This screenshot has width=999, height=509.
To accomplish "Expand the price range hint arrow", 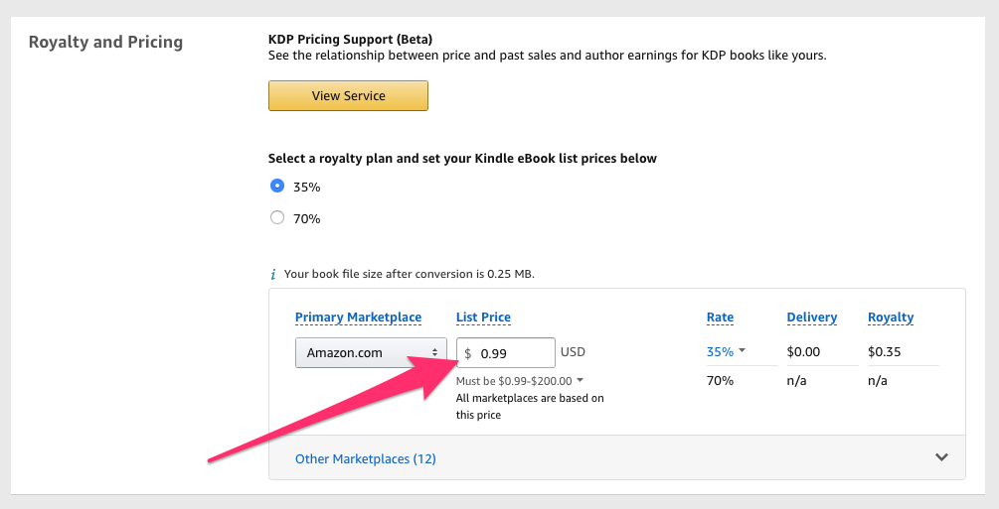I will click(580, 380).
